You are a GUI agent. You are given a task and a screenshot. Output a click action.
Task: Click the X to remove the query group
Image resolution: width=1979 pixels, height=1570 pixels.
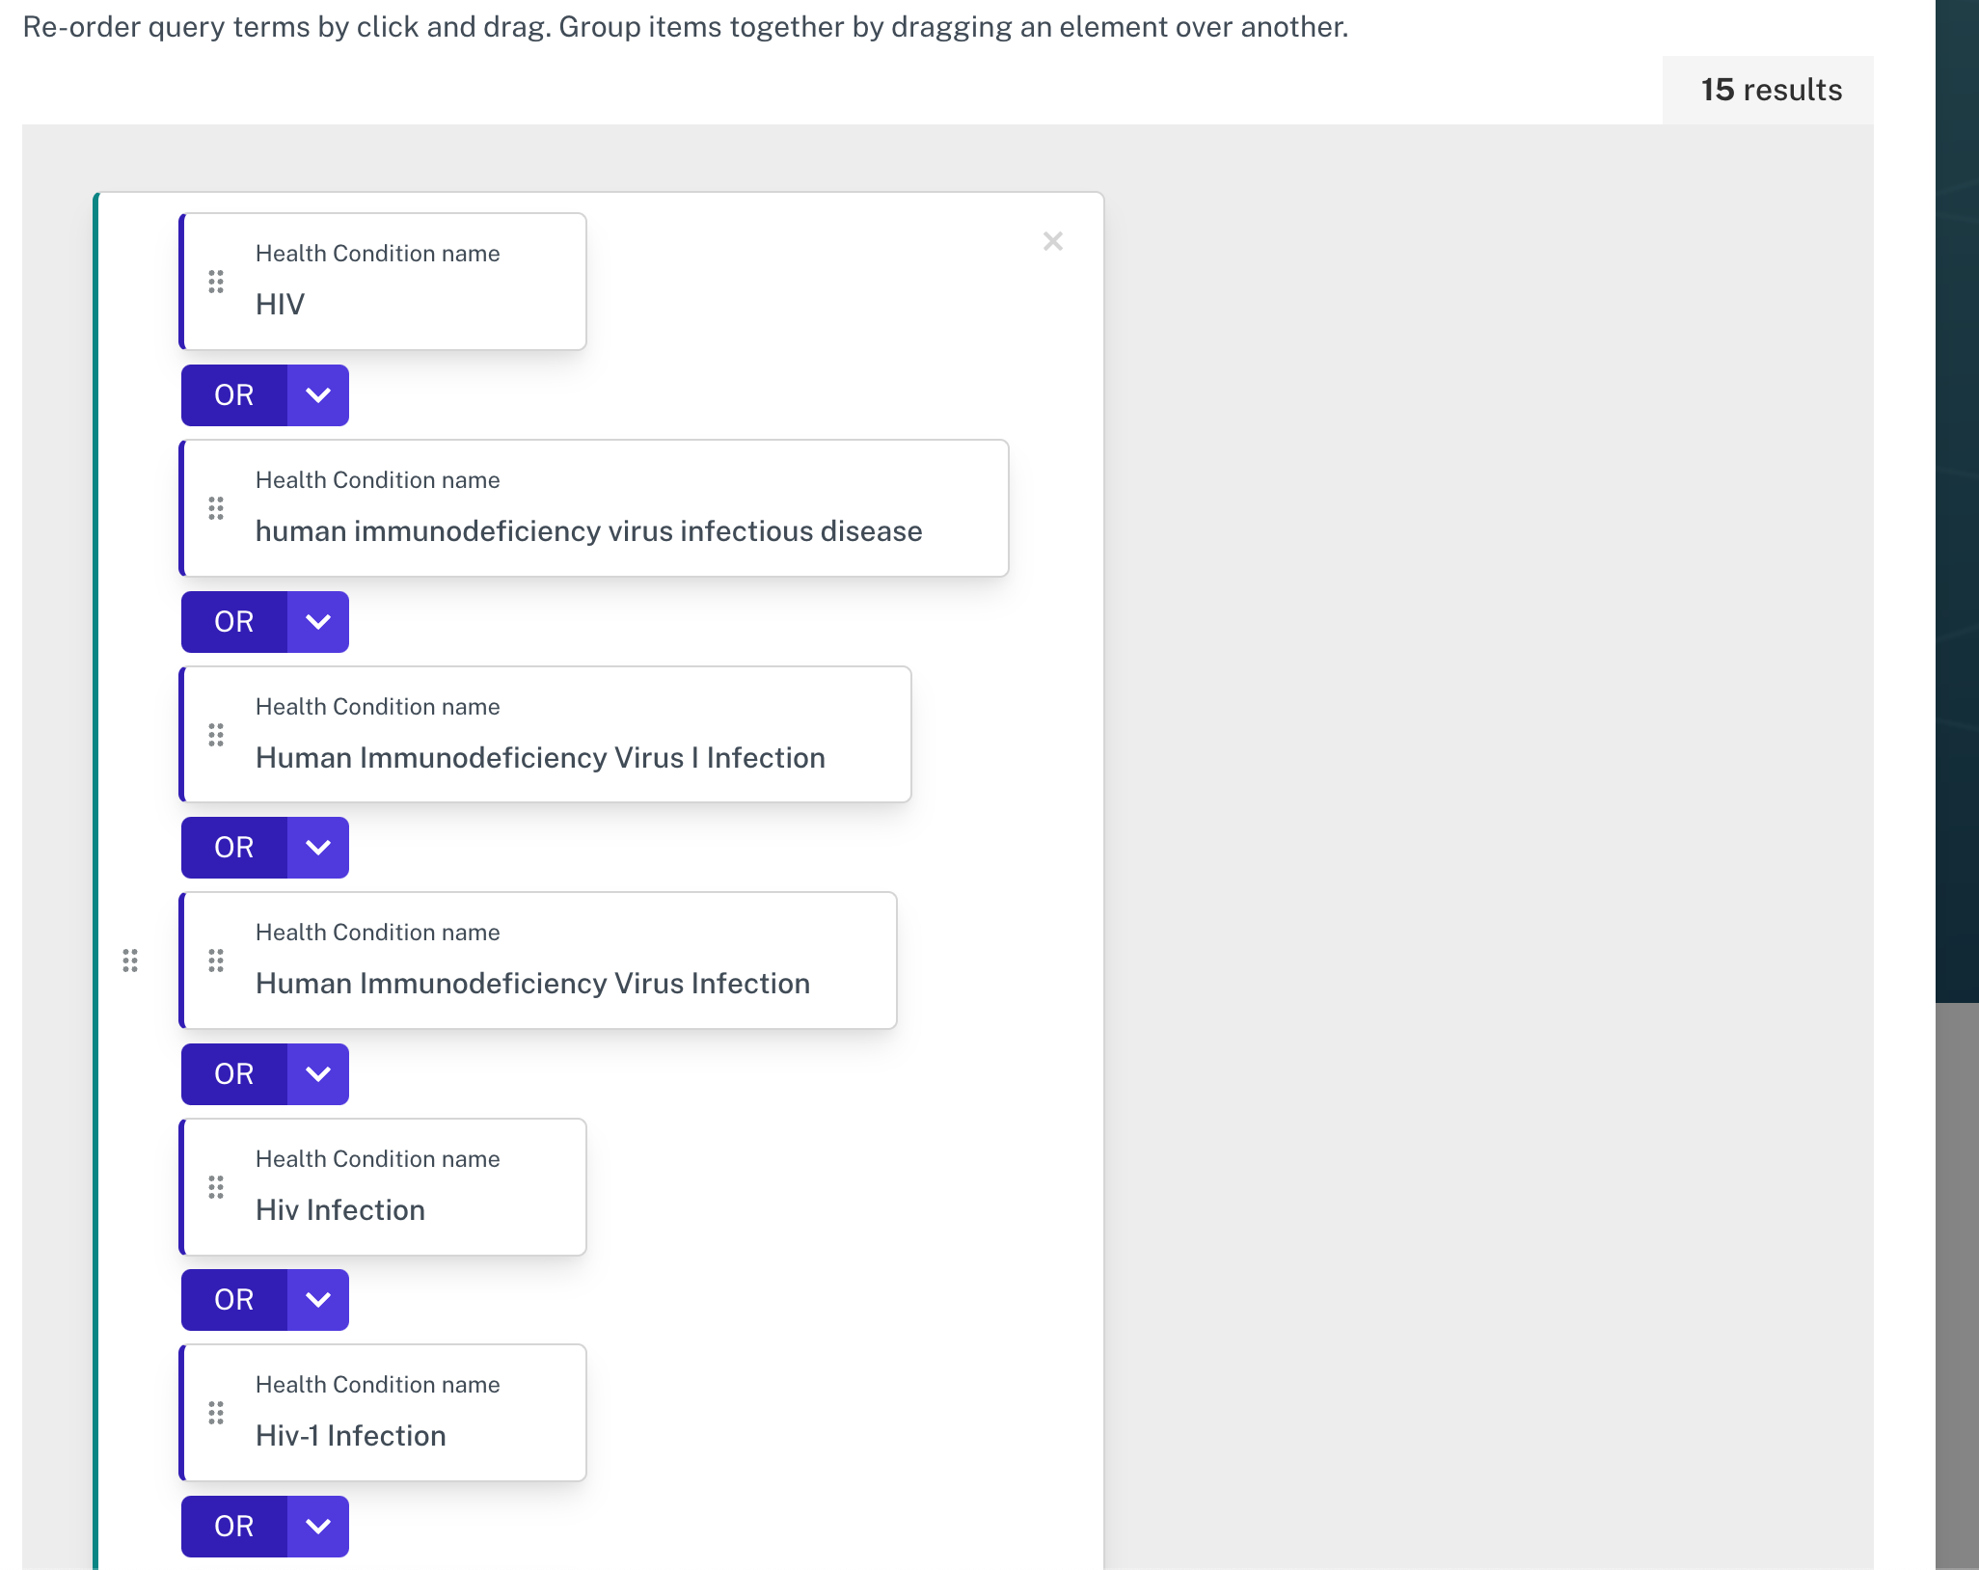click(x=1052, y=241)
